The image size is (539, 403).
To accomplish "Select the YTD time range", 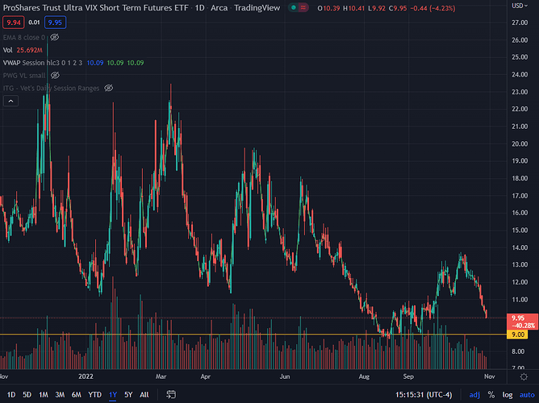I will pyautogui.click(x=94, y=395).
